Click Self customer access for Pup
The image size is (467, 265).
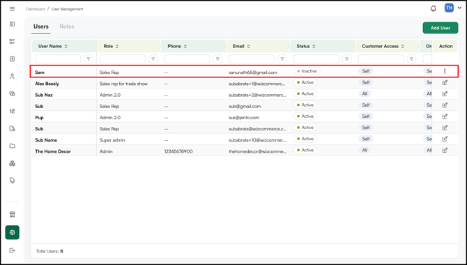coord(366,116)
